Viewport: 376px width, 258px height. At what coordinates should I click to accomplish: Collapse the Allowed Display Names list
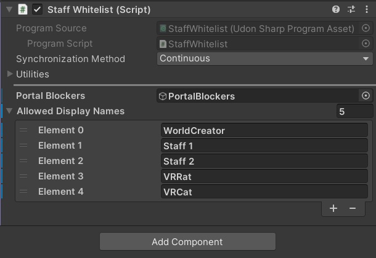click(10, 111)
